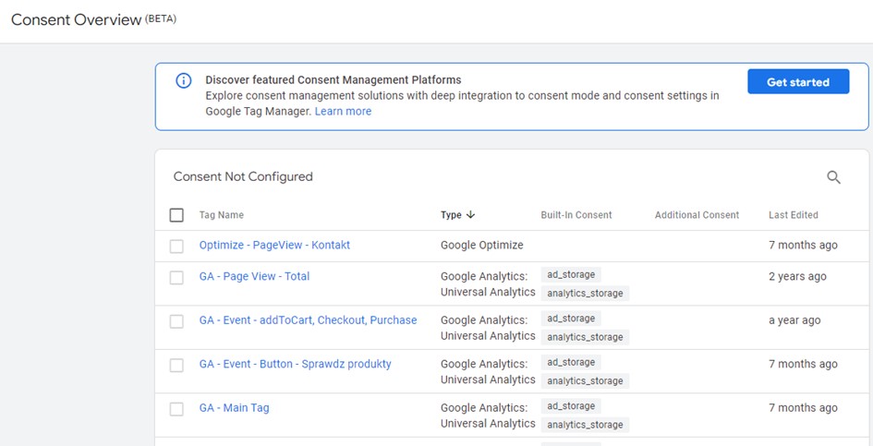Open GA - Event - Button - Sprawdz produkty
Viewport: 873px width, 446px height.
click(x=295, y=364)
